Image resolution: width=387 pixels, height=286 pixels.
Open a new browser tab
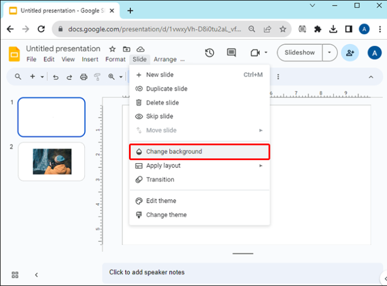click(130, 11)
